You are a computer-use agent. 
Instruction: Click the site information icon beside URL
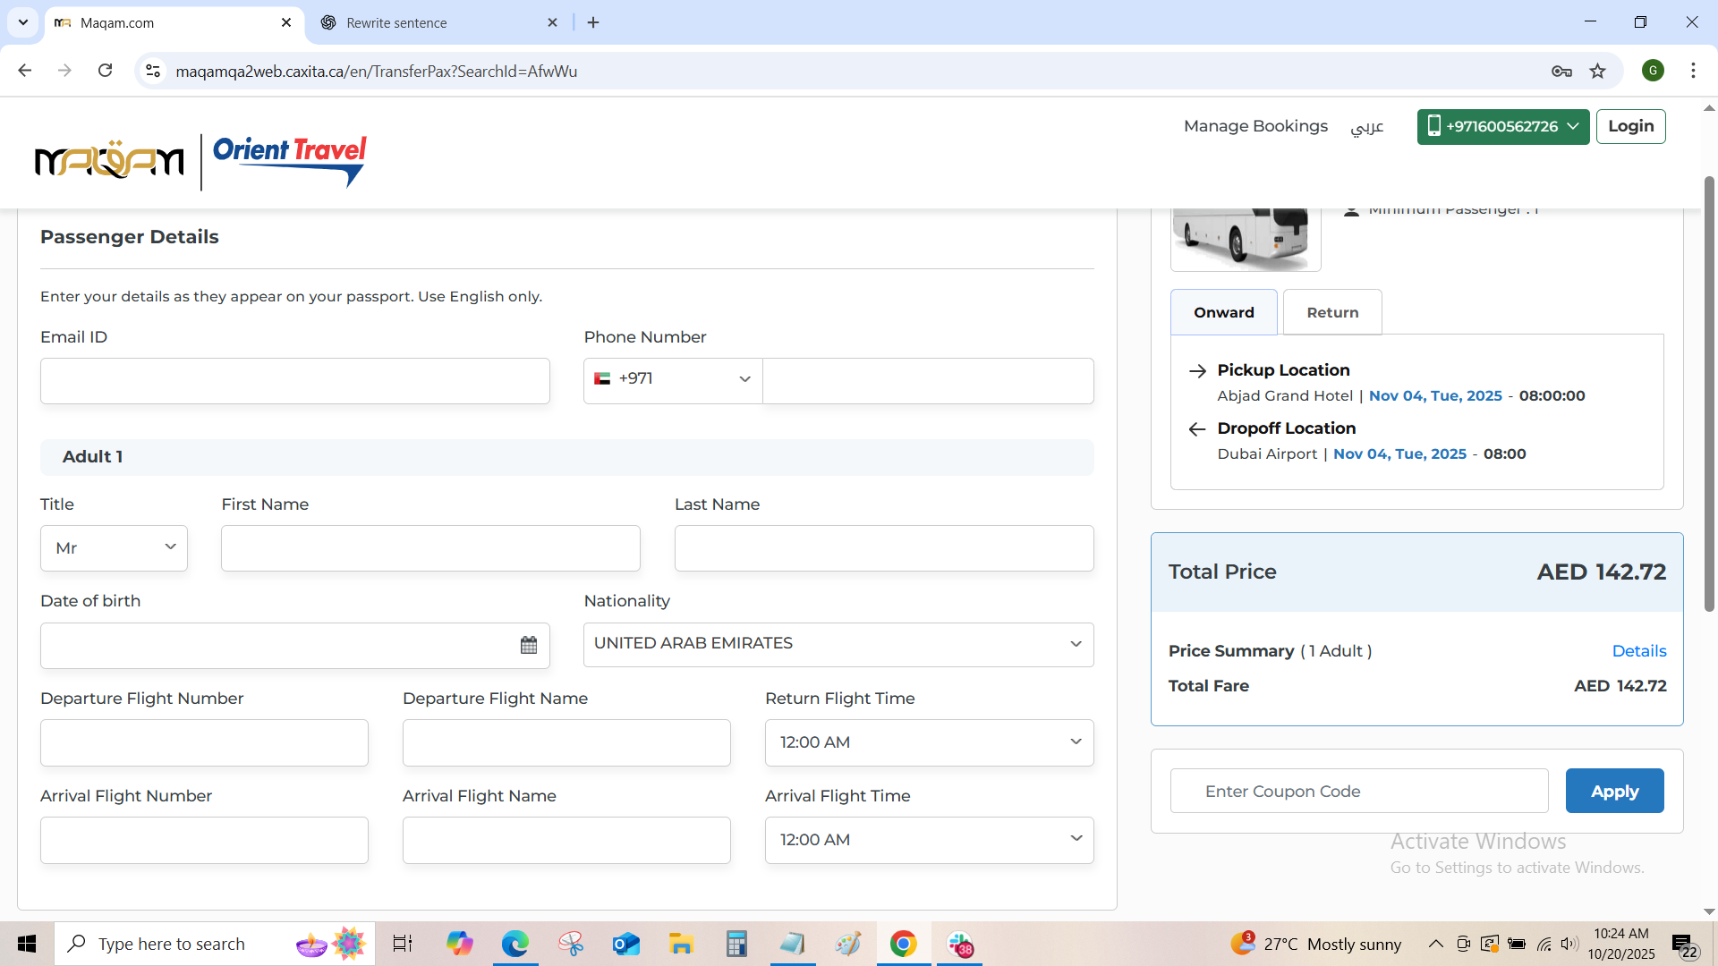point(153,71)
